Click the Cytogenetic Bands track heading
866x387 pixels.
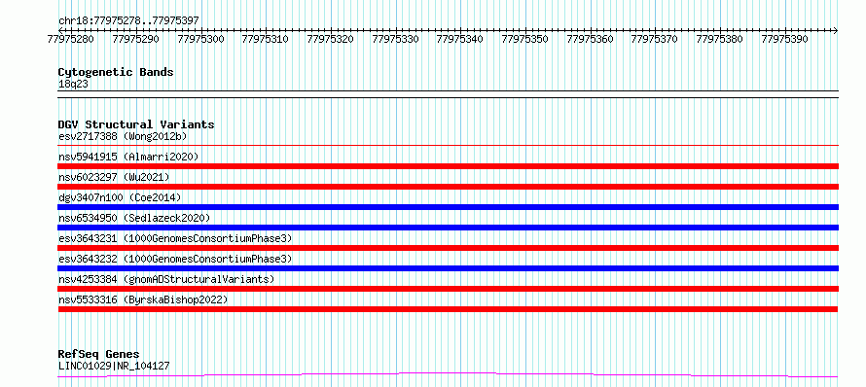(116, 72)
